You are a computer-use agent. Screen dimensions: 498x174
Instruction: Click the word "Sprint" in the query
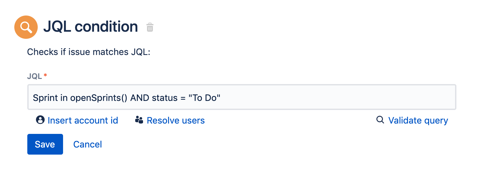[46, 98]
